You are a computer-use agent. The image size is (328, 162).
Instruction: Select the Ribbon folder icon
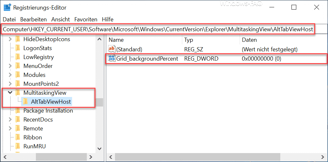[18, 137]
